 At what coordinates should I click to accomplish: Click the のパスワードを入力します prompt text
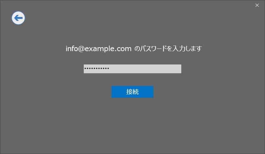[x=168, y=49]
